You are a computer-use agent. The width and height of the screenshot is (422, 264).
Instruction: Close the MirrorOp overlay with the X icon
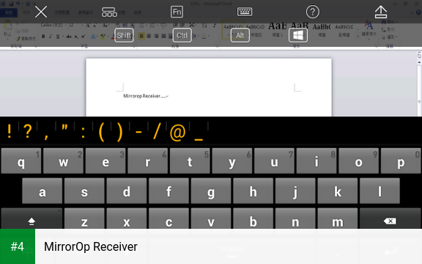[x=41, y=12]
